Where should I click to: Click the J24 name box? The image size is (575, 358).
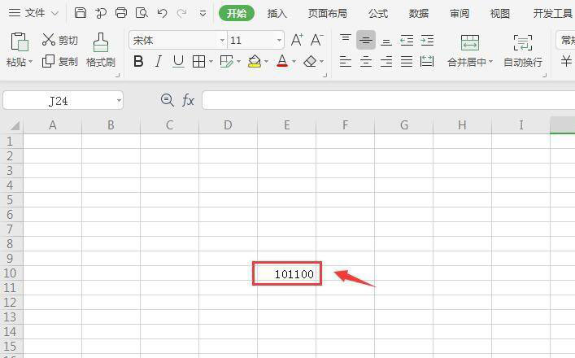pos(59,101)
